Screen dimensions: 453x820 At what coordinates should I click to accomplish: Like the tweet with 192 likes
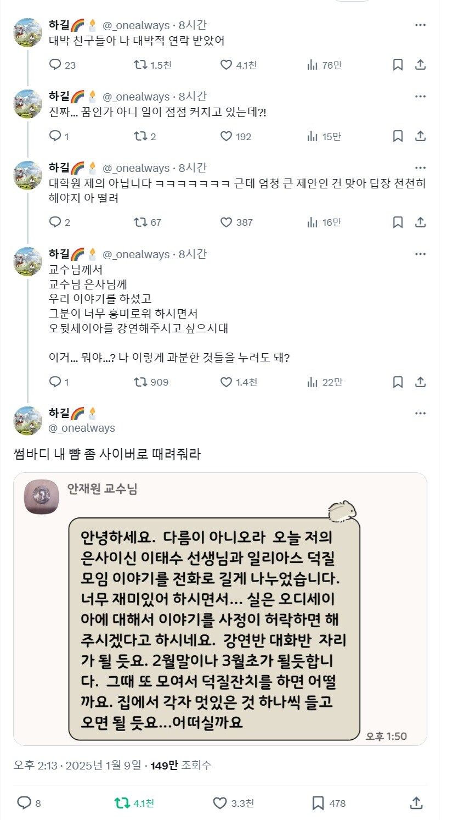pos(226,136)
